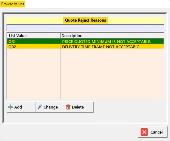The height and width of the screenshot is (141, 170).
Task: Click the blue pencil Change icon
Action: (x=40, y=107)
